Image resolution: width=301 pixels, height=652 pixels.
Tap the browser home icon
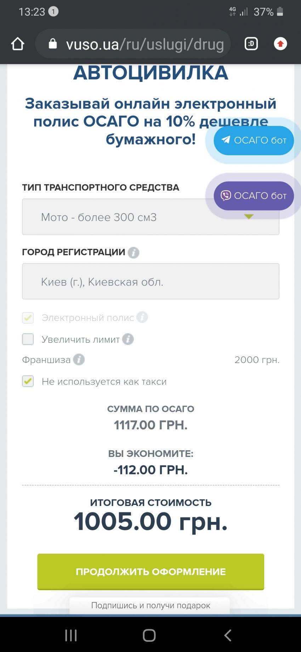17,44
